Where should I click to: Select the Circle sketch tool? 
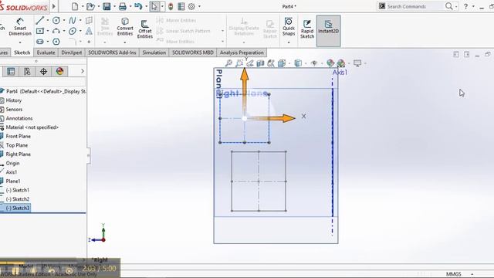point(56,21)
